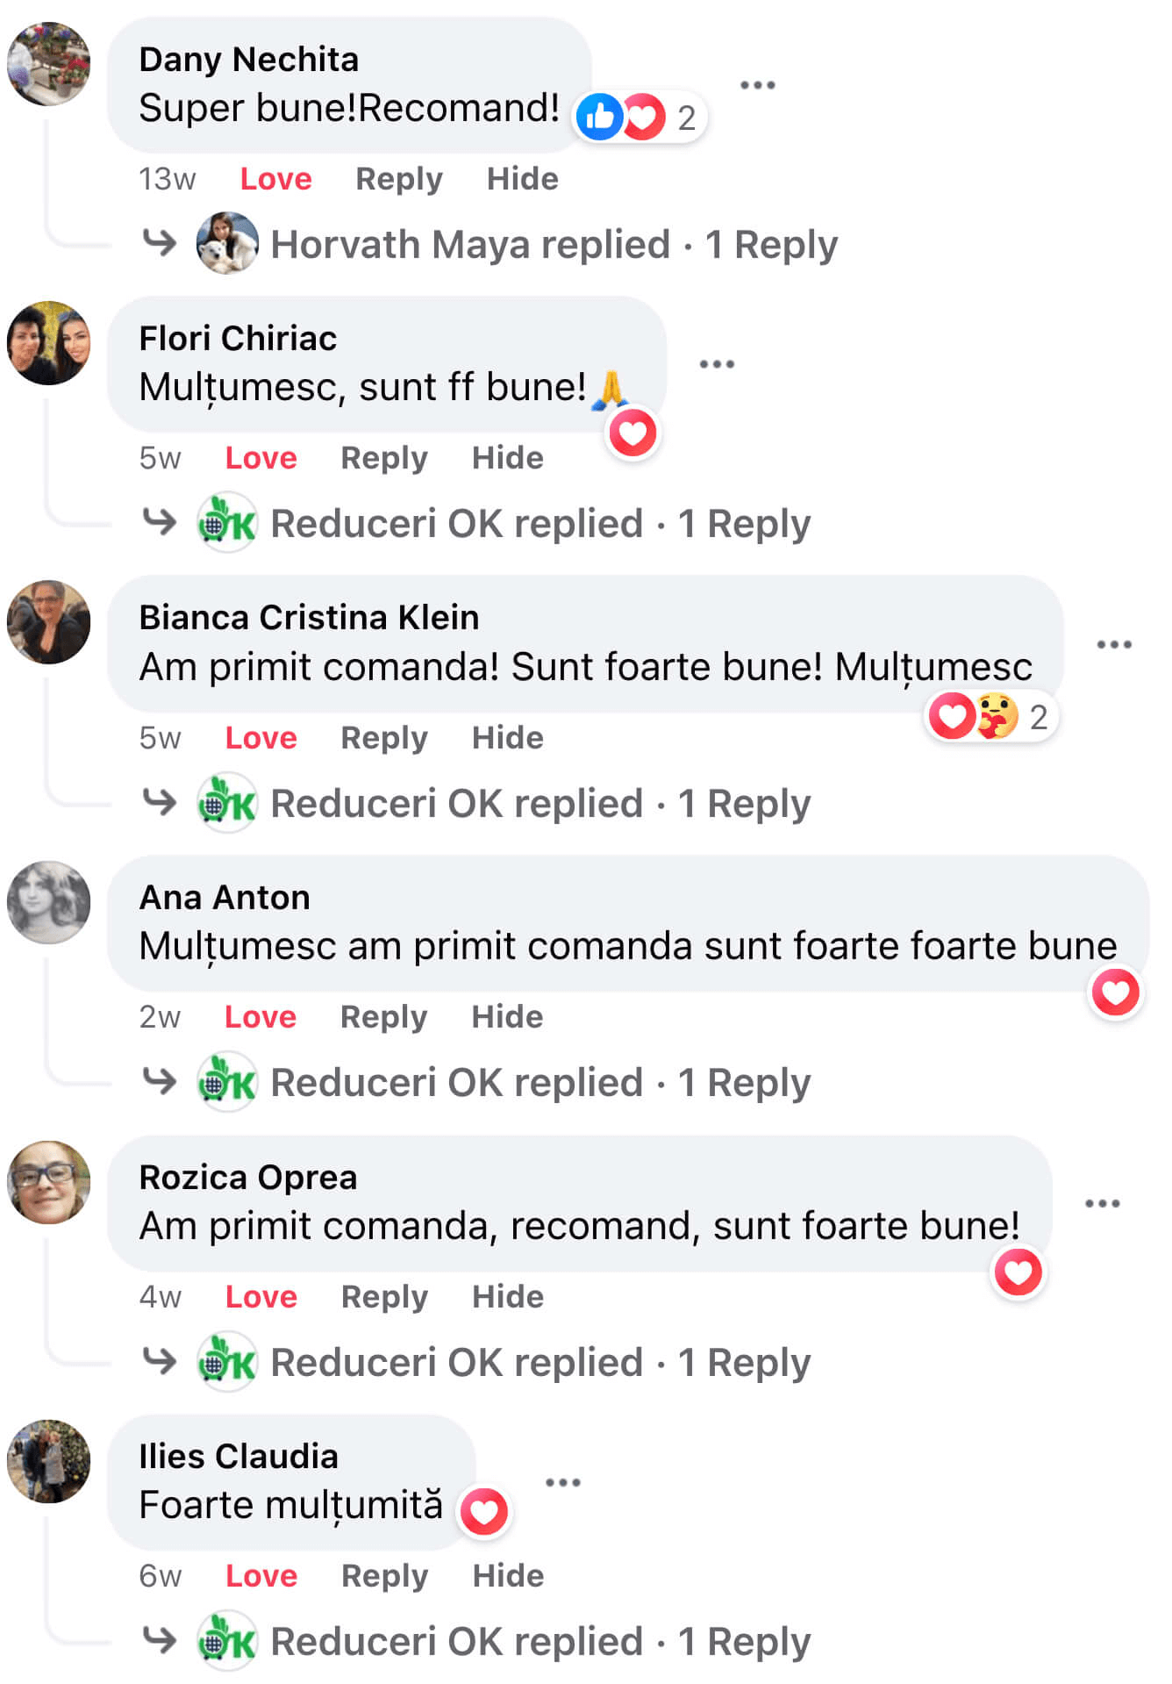
Task: Open Rozica Oprea's profile picture
Action: click(49, 1182)
